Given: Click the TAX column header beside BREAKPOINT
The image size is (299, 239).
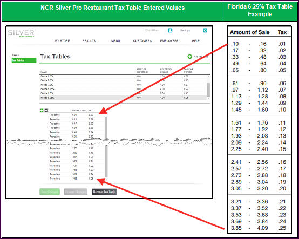Looking at the screenshot, I should click(91, 111).
